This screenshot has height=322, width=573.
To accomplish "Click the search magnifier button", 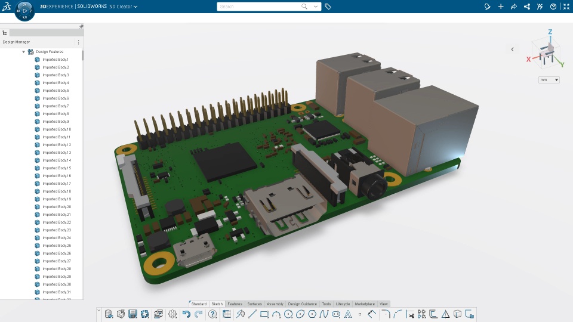I will coord(304,7).
